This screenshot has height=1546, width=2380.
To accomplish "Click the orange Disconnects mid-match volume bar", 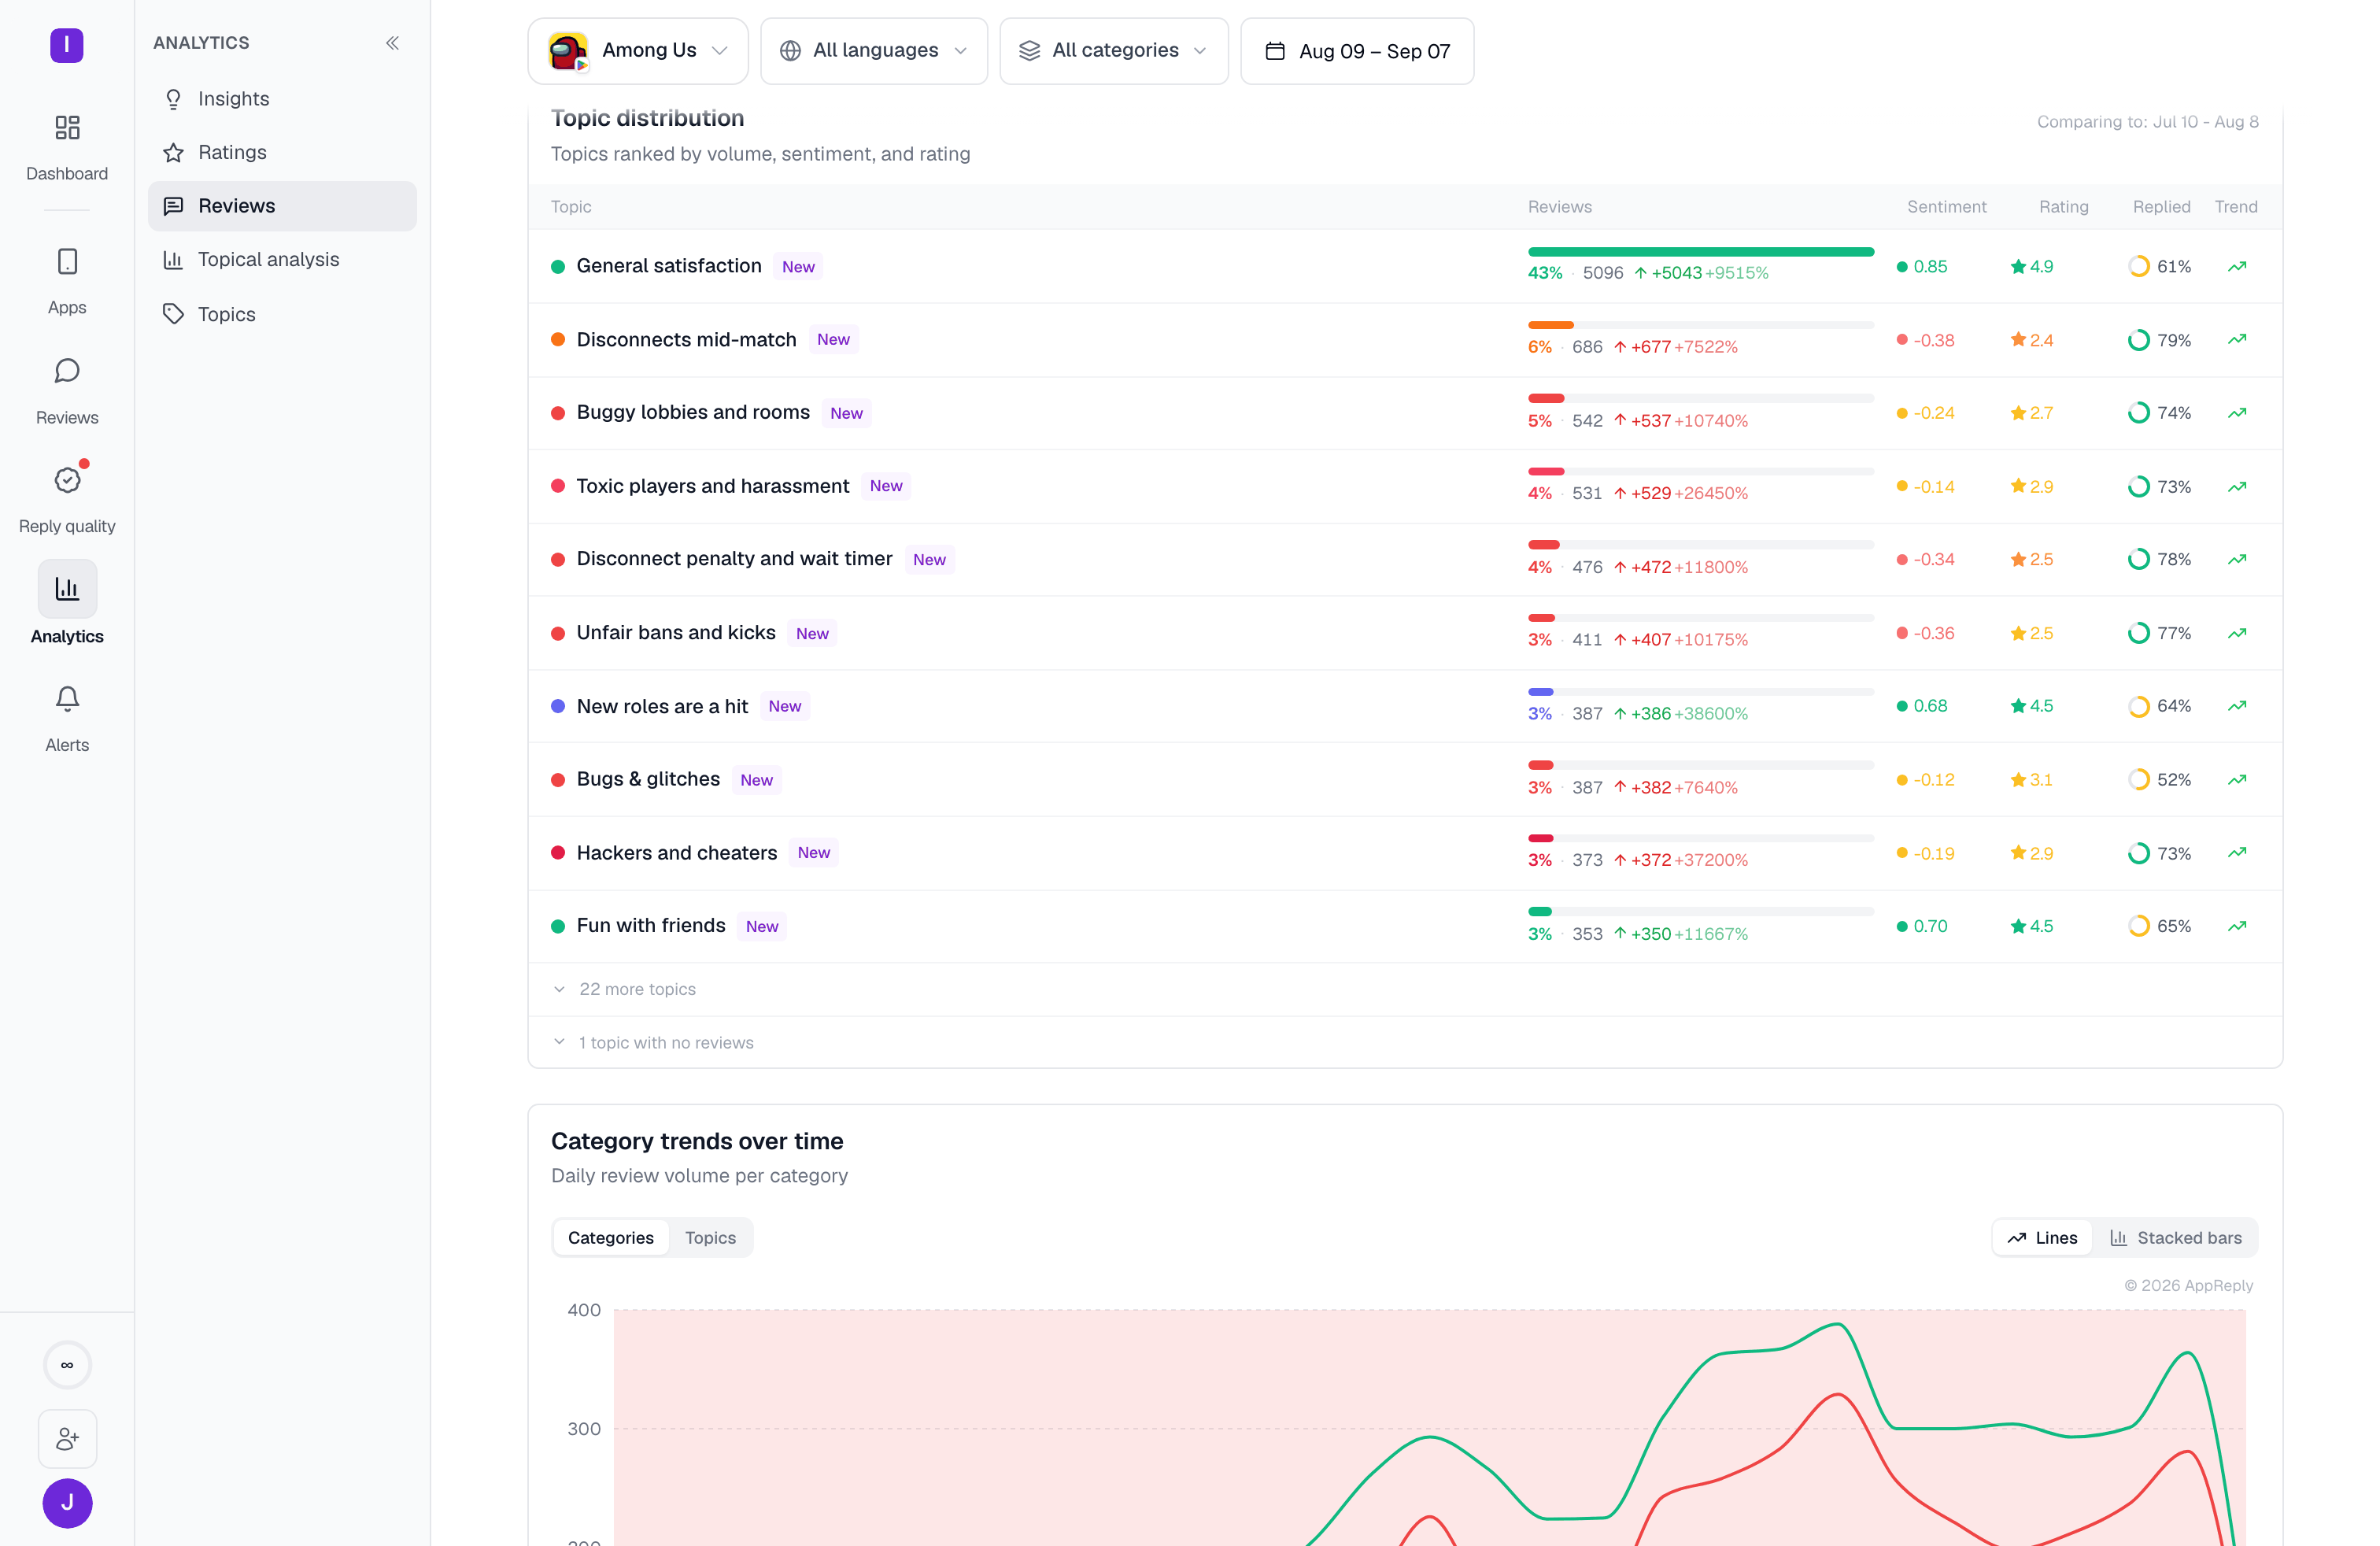I will tap(1550, 325).
